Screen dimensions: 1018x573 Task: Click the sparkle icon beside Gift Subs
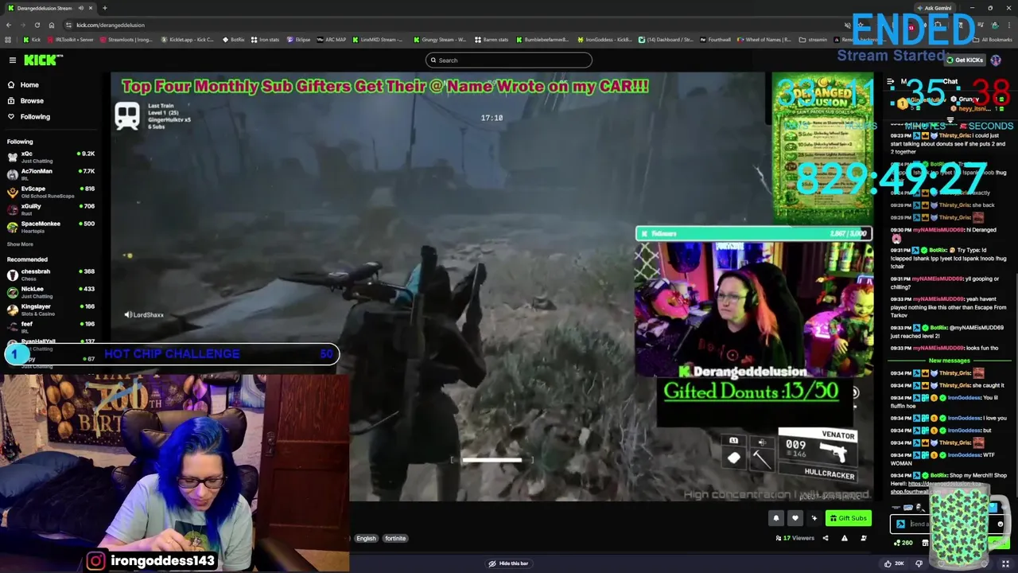point(814,518)
